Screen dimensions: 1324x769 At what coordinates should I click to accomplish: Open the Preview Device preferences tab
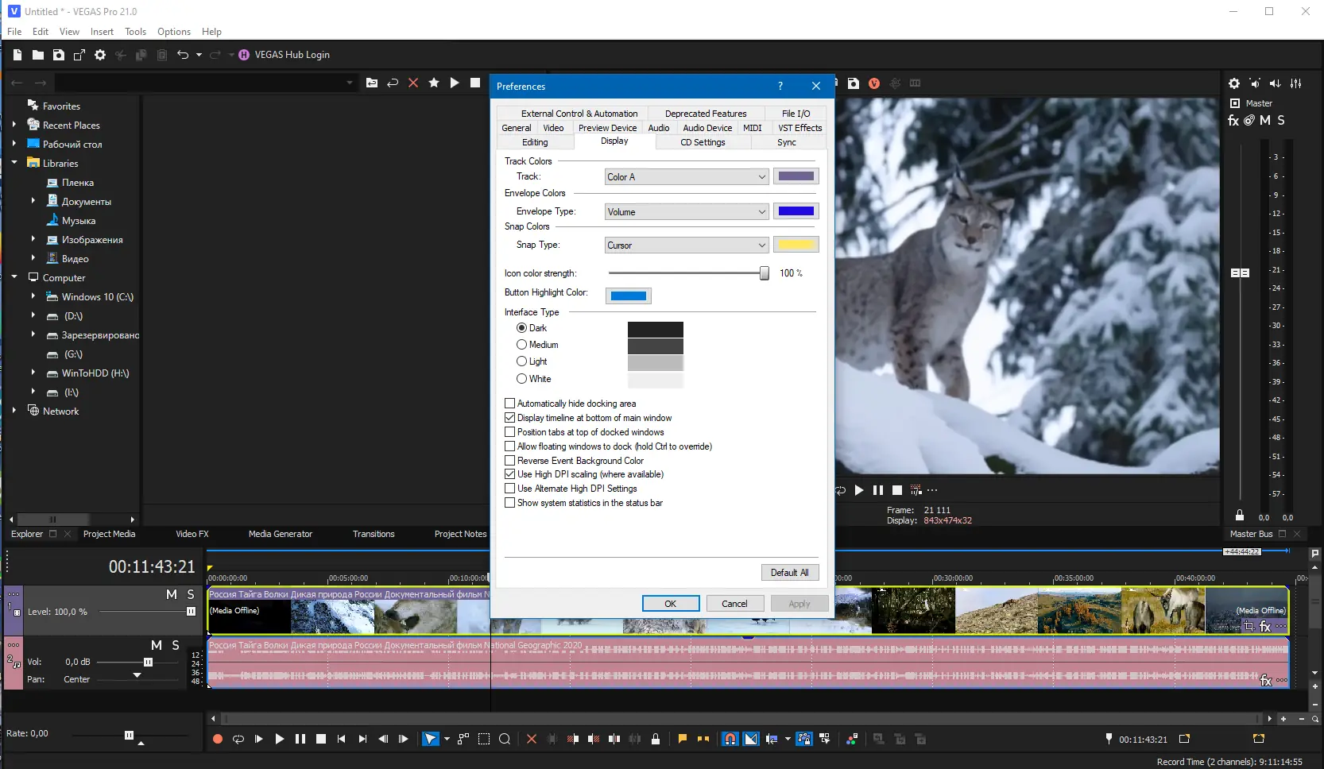point(607,128)
